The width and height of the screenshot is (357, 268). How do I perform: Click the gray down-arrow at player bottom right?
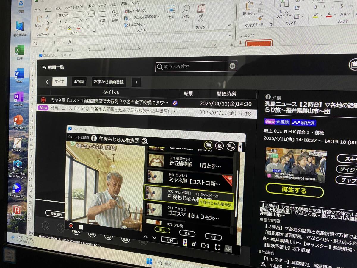[228, 248]
